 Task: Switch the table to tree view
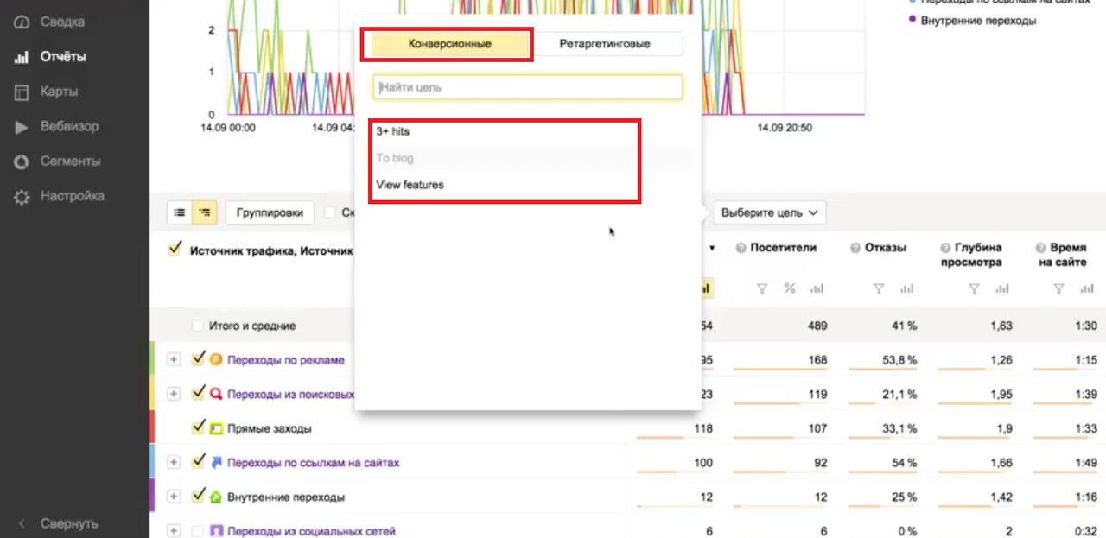[x=205, y=212]
